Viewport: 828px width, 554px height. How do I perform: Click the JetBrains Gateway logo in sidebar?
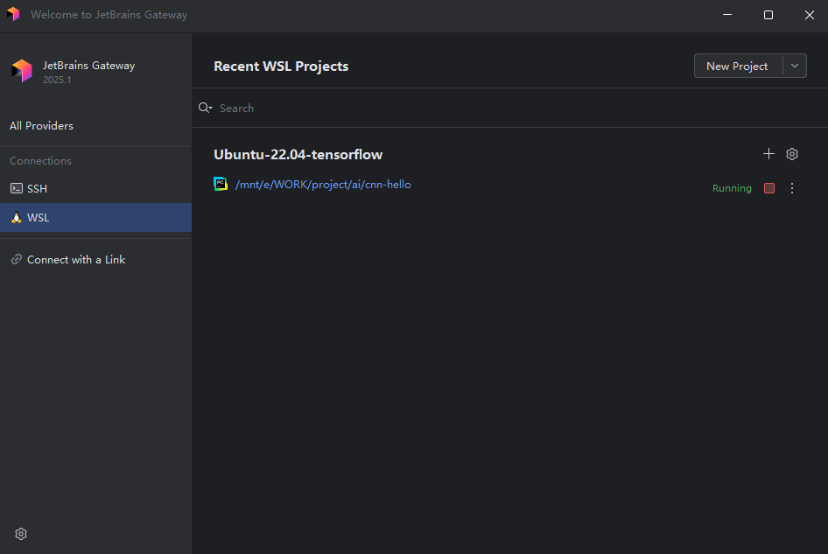click(22, 71)
